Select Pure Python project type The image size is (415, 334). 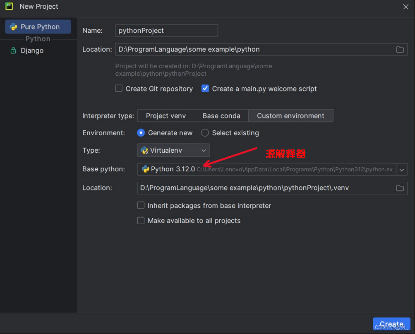tap(38, 27)
